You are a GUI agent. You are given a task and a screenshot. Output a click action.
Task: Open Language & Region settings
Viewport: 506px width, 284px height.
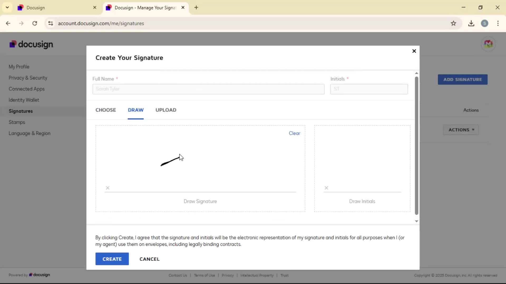coord(30,133)
